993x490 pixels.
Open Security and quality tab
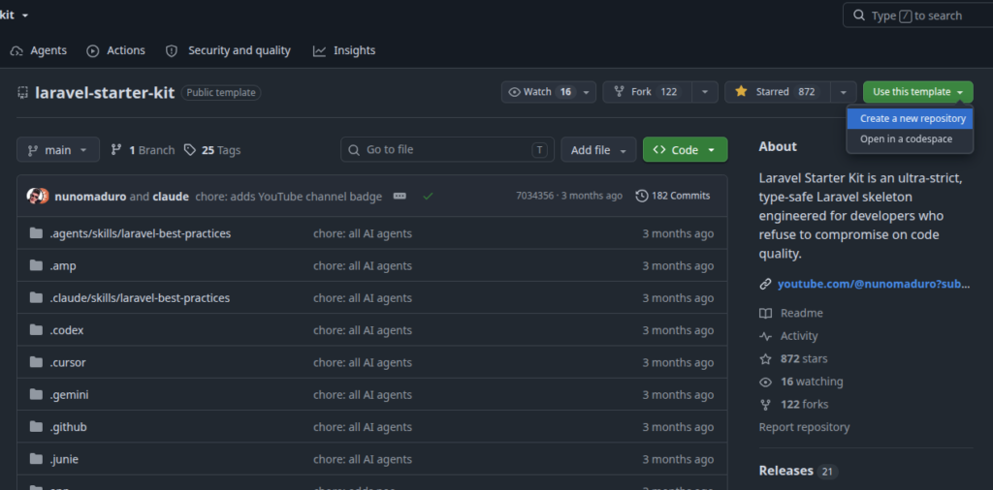[228, 50]
